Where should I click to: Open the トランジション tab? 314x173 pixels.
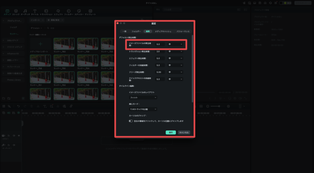46,13
